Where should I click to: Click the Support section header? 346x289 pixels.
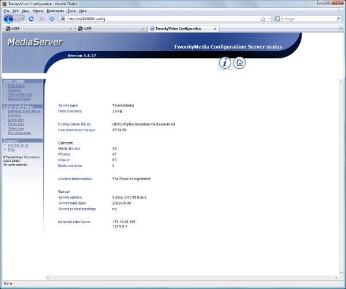click(22, 140)
